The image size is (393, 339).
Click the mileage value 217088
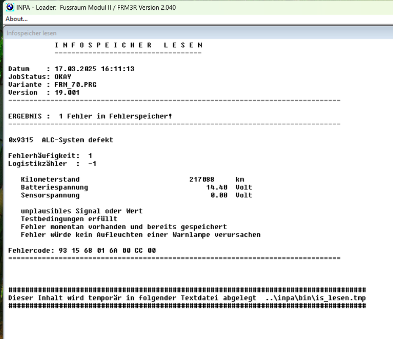(202, 180)
